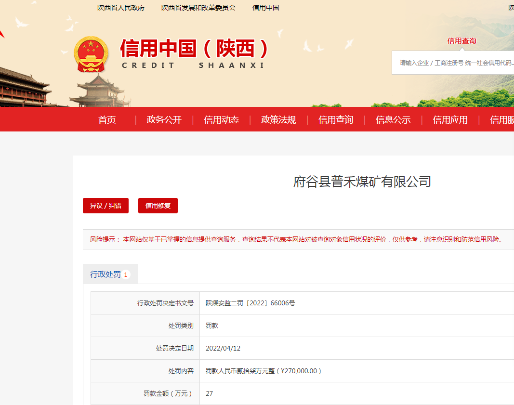Viewport: 514px width, 405px height.
Task: Open 信用查询 in red navigation bar
Action: click(x=336, y=119)
